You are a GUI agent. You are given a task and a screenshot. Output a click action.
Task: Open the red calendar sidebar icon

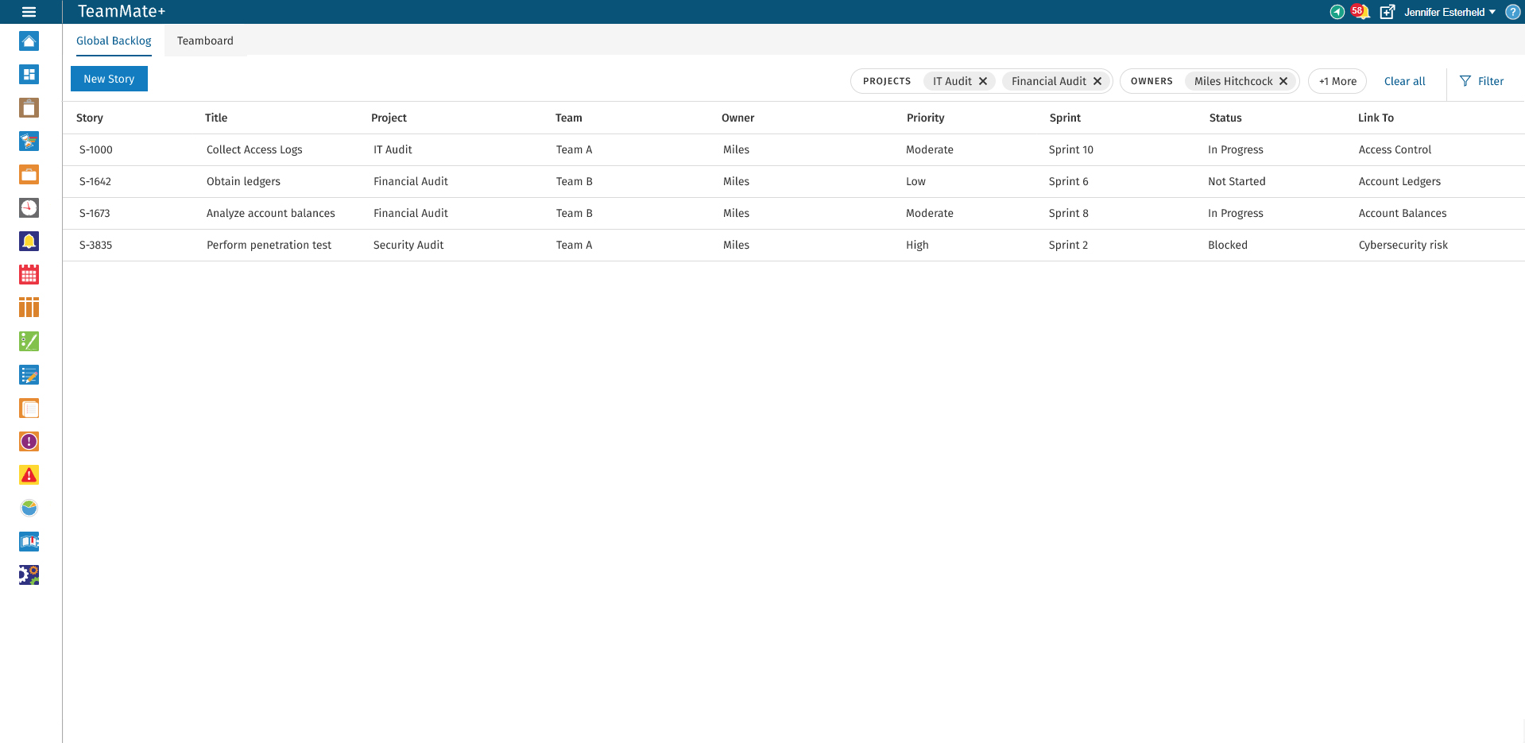[29, 275]
